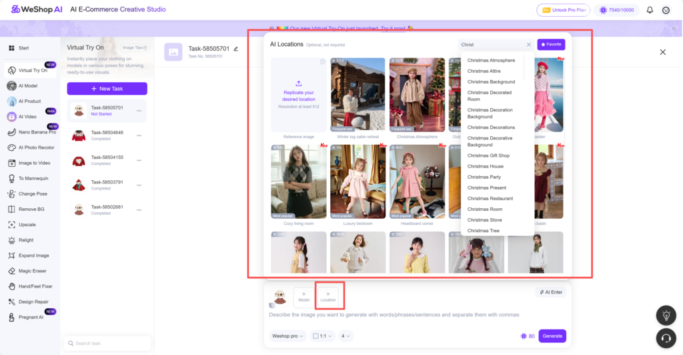Select Winter log cabin retreat location
The width and height of the screenshot is (683, 355).
[x=358, y=95]
